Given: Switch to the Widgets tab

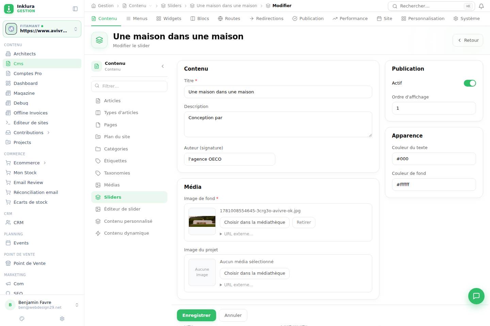Looking at the screenshot, I should point(169,18).
